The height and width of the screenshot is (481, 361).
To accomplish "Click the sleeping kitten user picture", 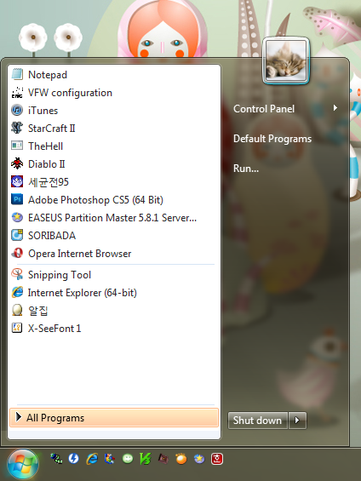I will click(x=286, y=60).
